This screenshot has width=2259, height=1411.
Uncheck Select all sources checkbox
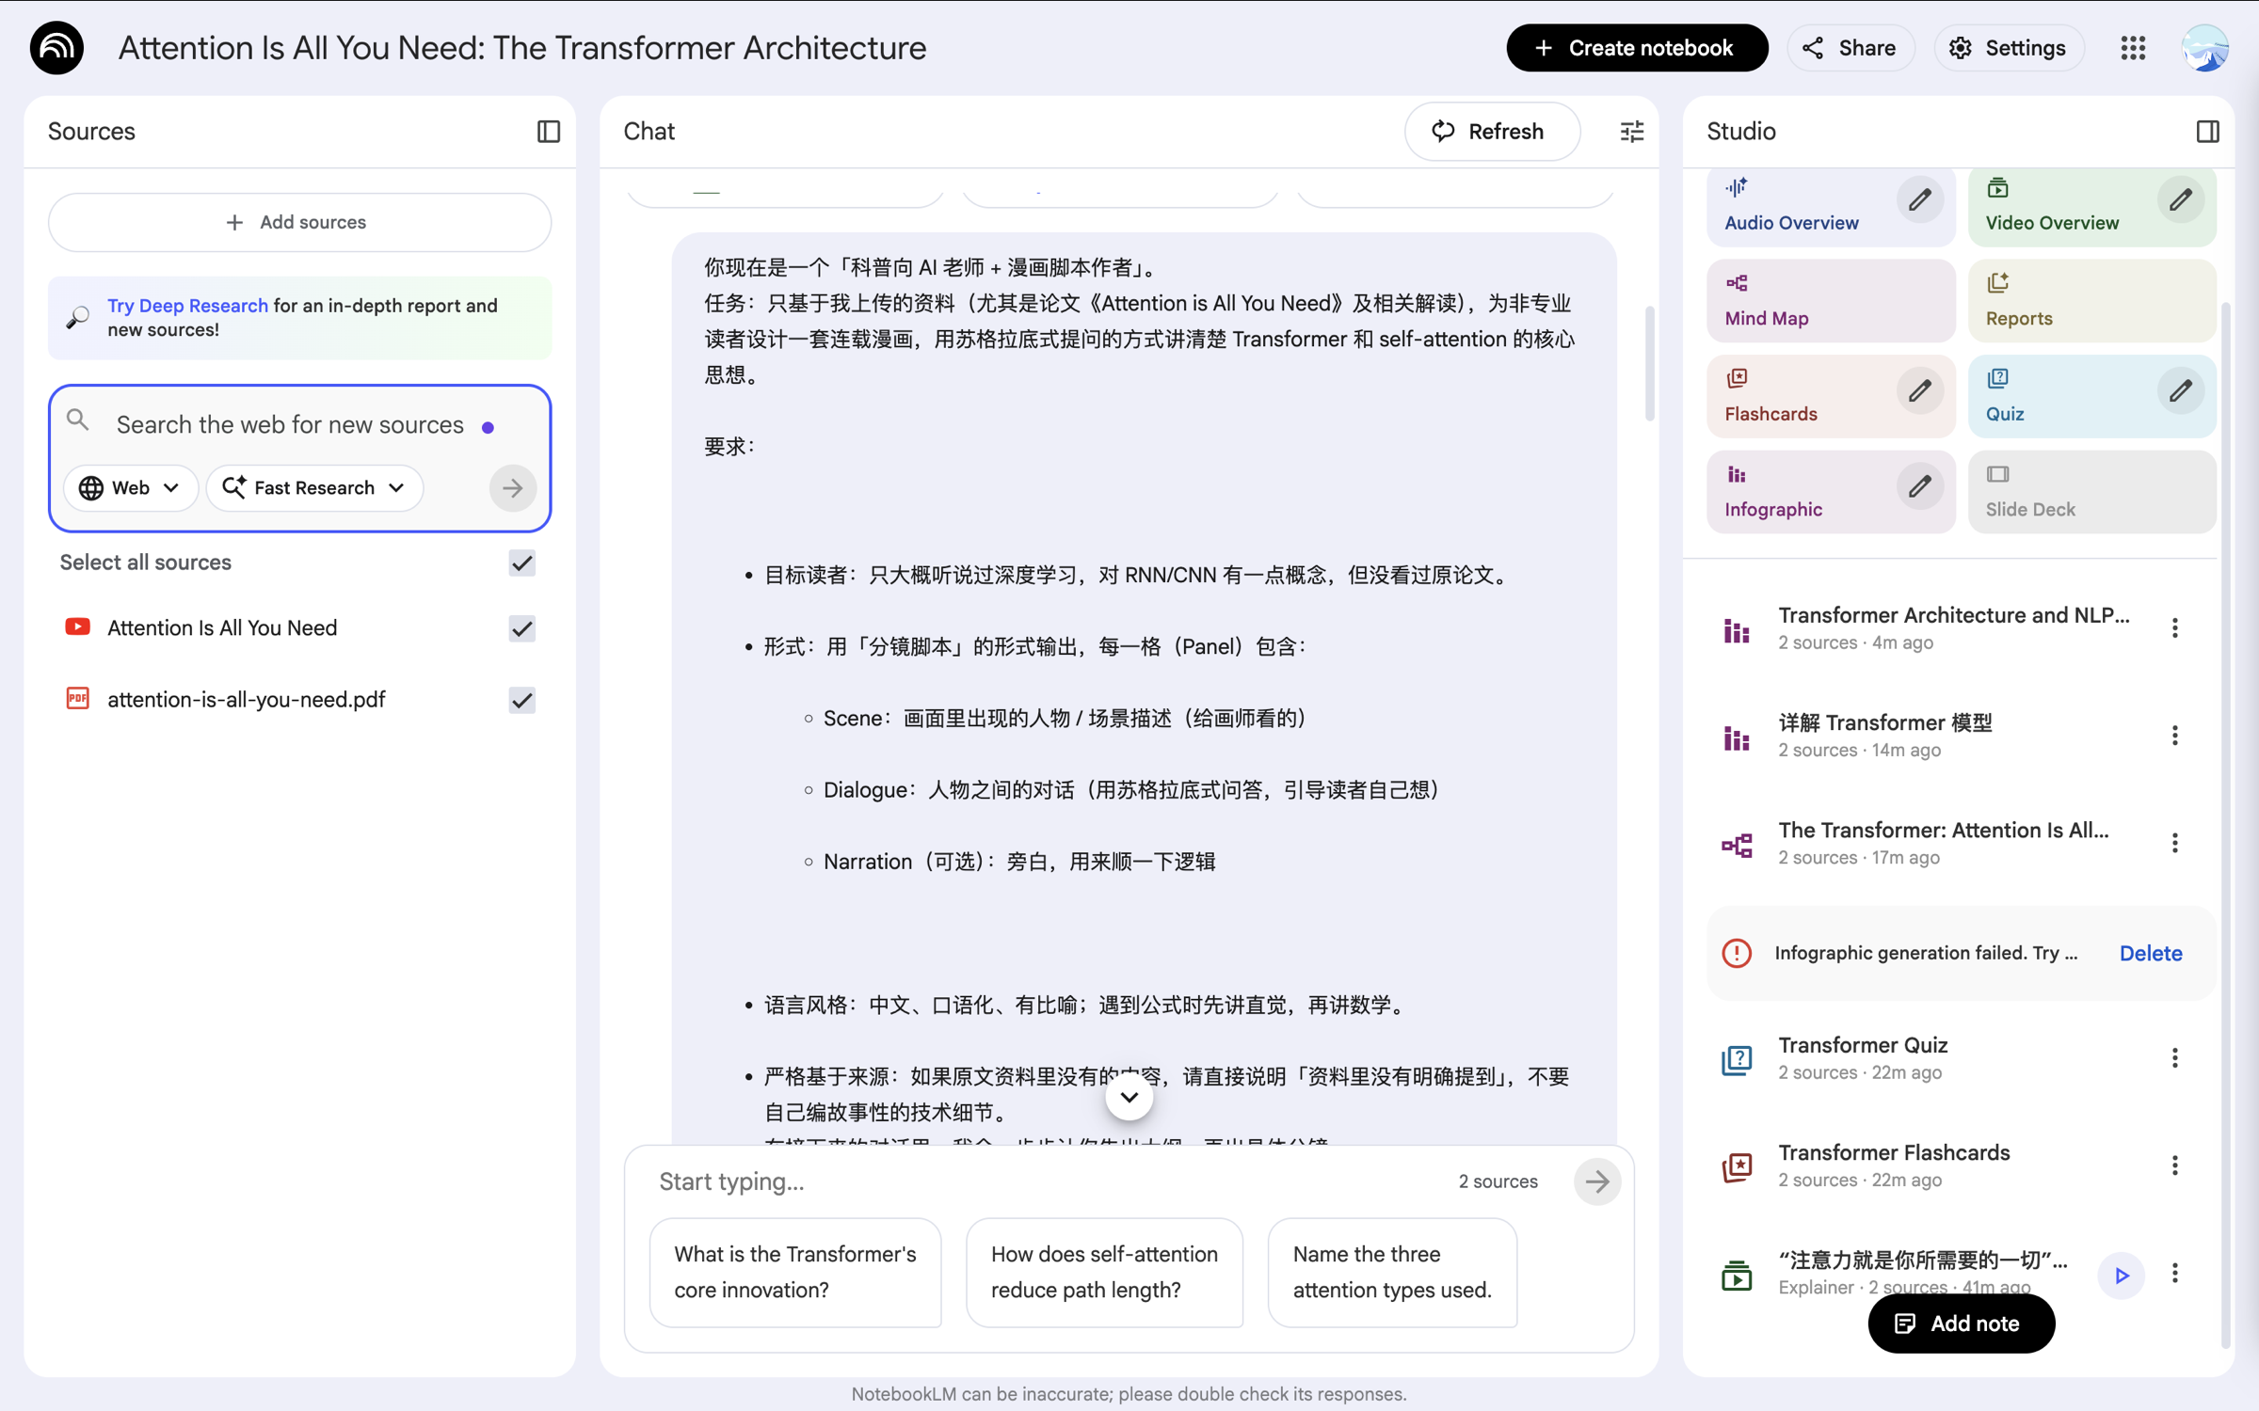click(522, 563)
